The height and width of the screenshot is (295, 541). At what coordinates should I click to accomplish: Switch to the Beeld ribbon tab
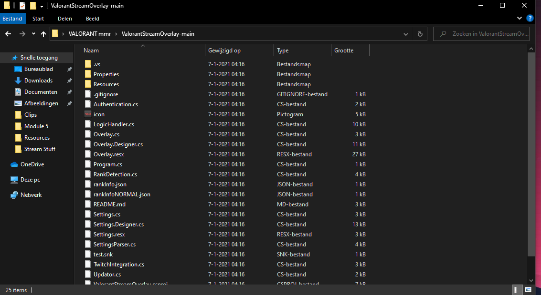(92, 19)
